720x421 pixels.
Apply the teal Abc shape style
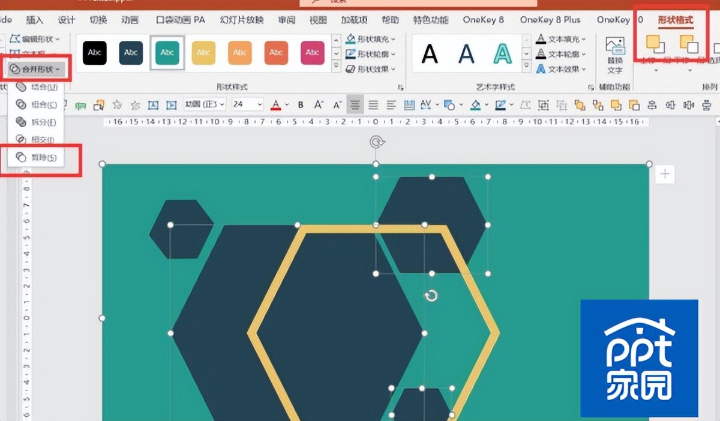(x=167, y=53)
